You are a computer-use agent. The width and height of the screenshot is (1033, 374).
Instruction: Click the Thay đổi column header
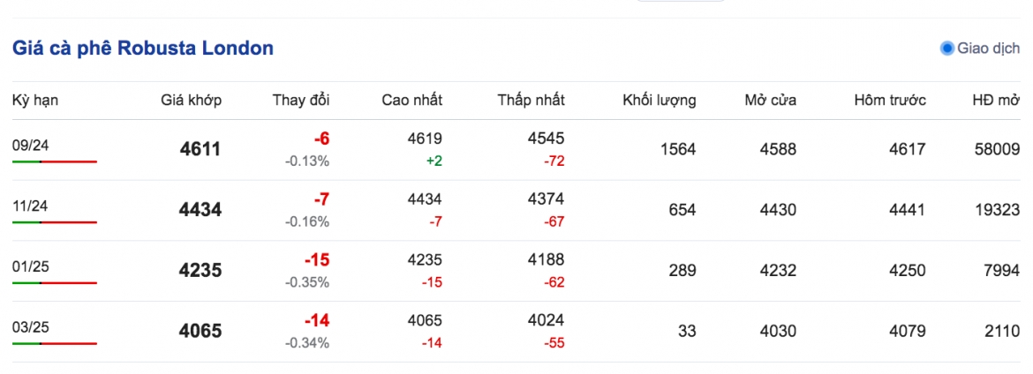(x=301, y=100)
